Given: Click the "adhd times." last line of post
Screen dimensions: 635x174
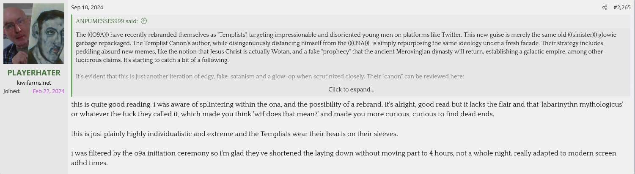Looking at the screenshot, I should (90, 163).
